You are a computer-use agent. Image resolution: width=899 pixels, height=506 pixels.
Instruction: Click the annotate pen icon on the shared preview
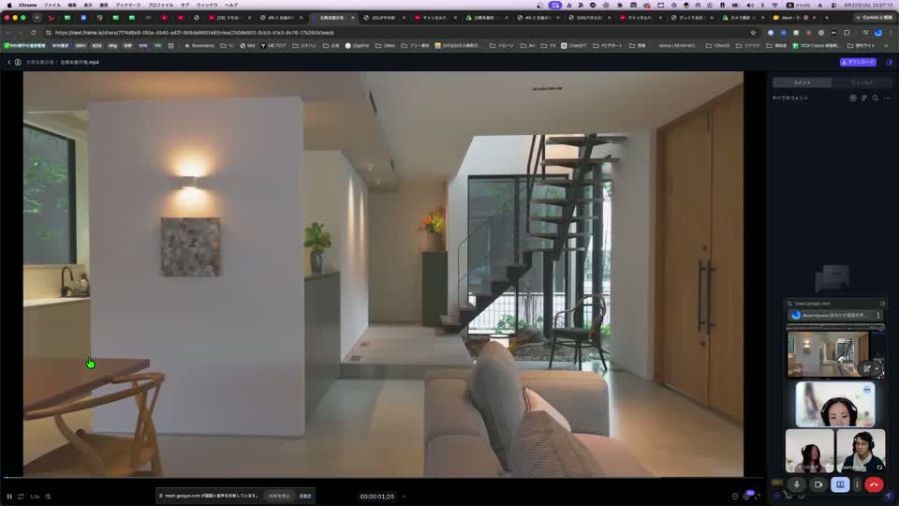point(867,368)
